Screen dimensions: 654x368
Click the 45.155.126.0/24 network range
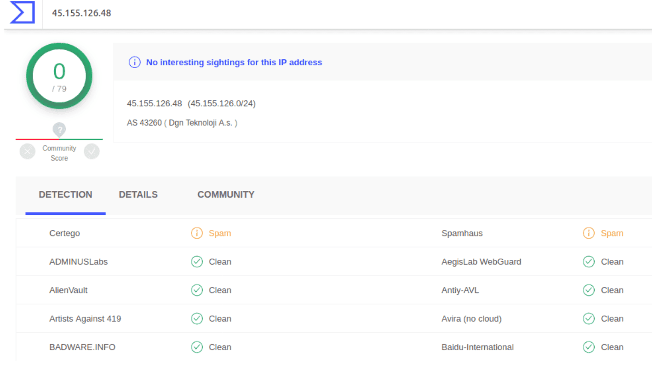(222, 103)
